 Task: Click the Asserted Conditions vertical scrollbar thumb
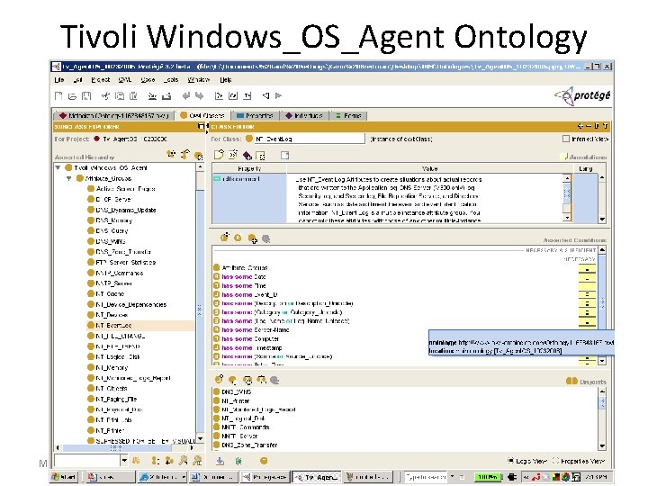point(602,302)
